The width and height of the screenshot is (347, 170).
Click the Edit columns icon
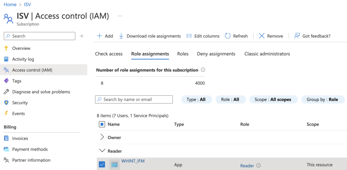click(x=189, y=36)
